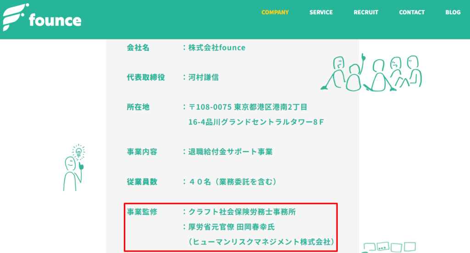470x253 pixels.
Task: Click the 事業監修 label
Action: point(142,212)
